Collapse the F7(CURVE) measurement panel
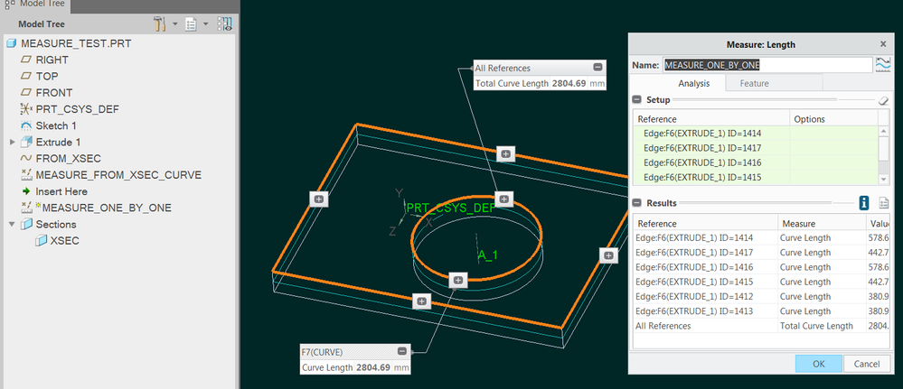 [402, 351]
